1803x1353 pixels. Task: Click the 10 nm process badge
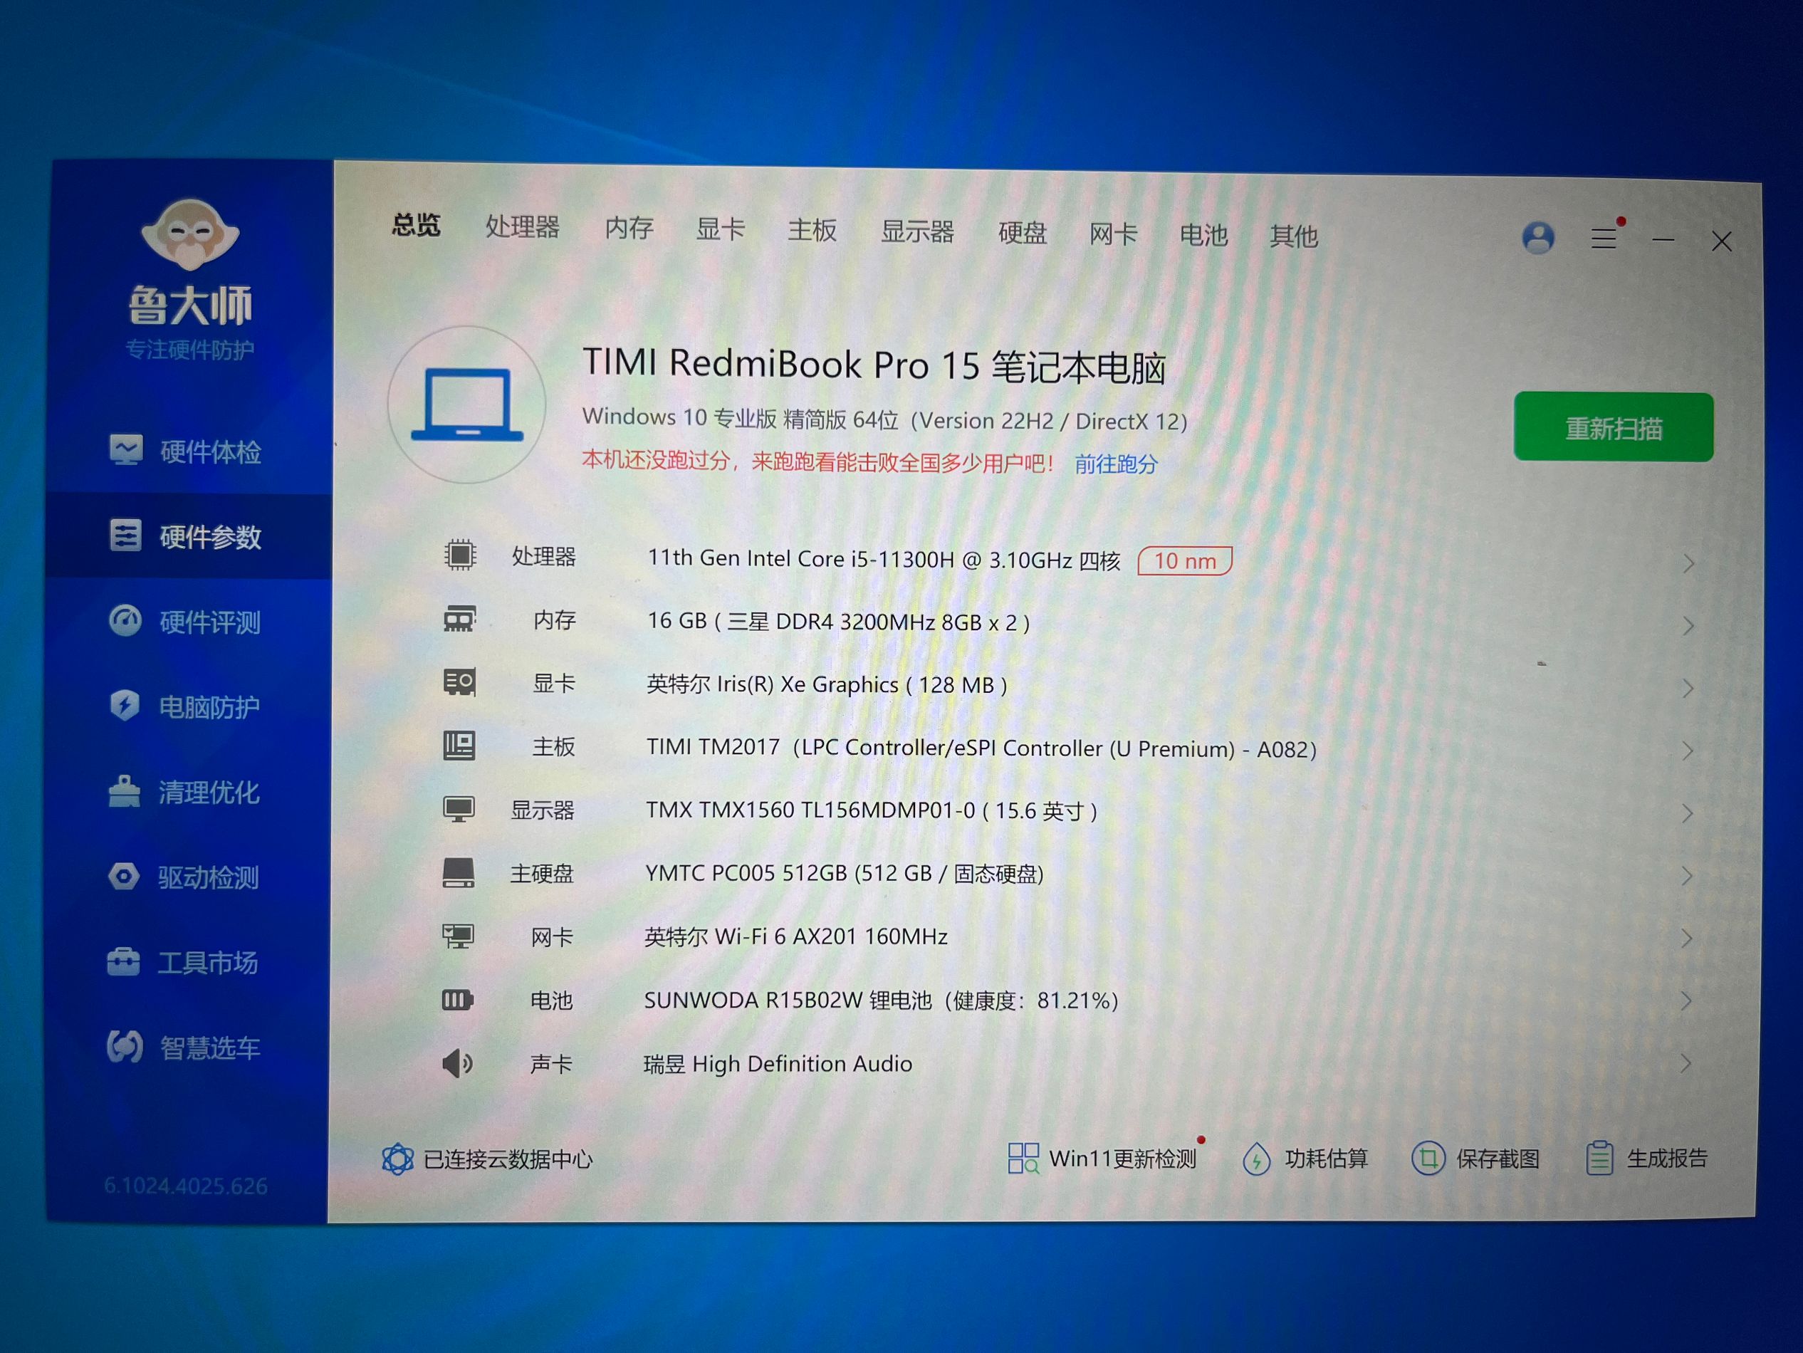pyautogui.click(x=1184, y=560)
